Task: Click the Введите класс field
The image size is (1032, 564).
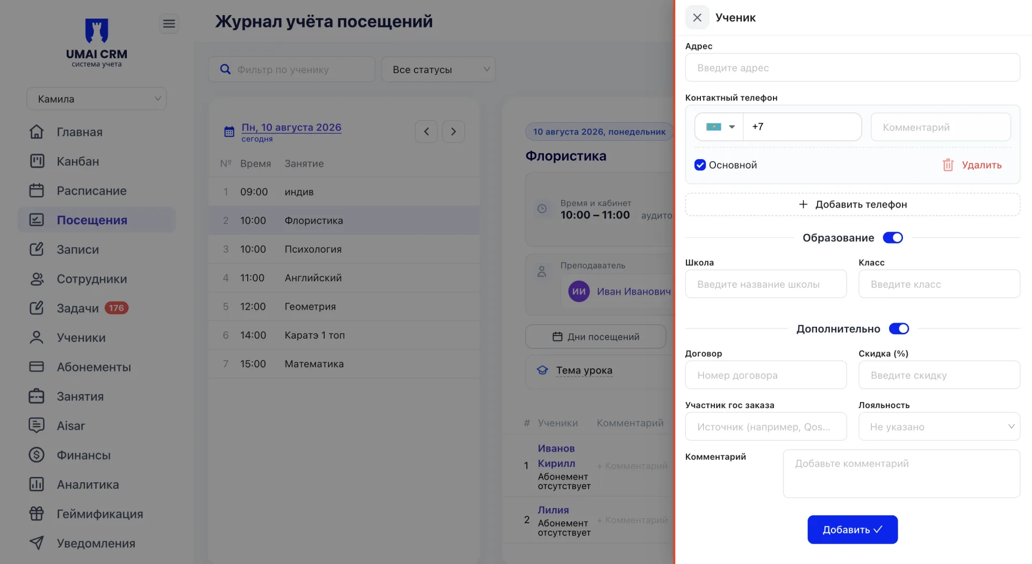Action: [939, 284]
